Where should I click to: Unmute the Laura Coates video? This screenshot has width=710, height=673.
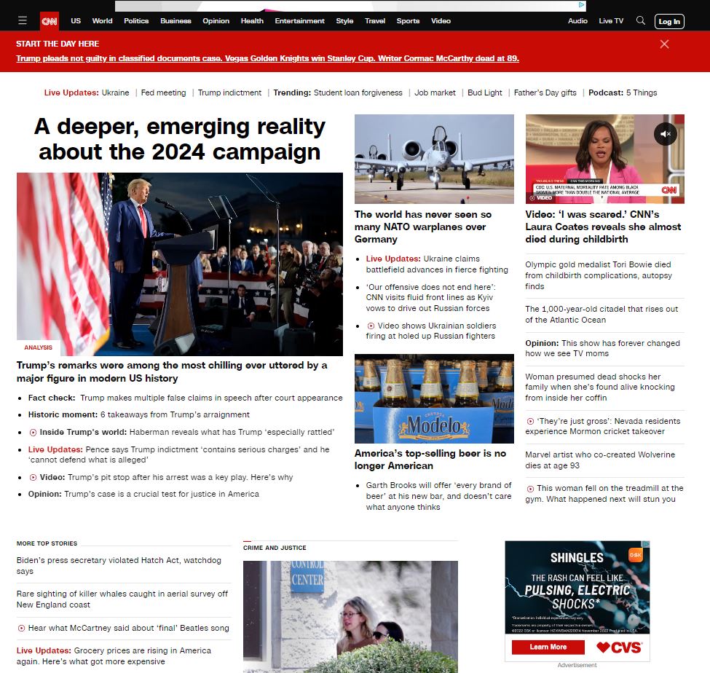665,134
